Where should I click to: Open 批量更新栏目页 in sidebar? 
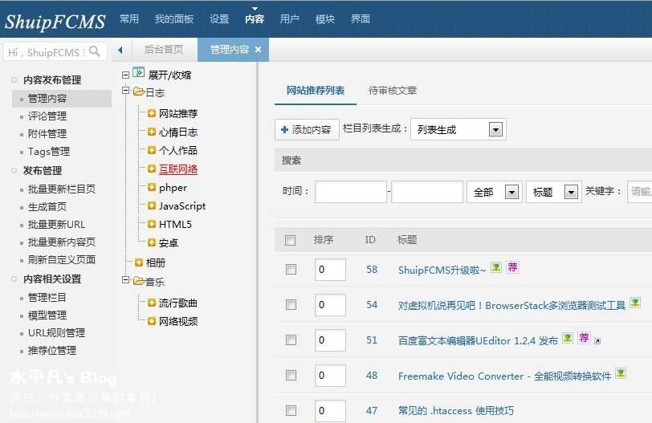[62, 189]
